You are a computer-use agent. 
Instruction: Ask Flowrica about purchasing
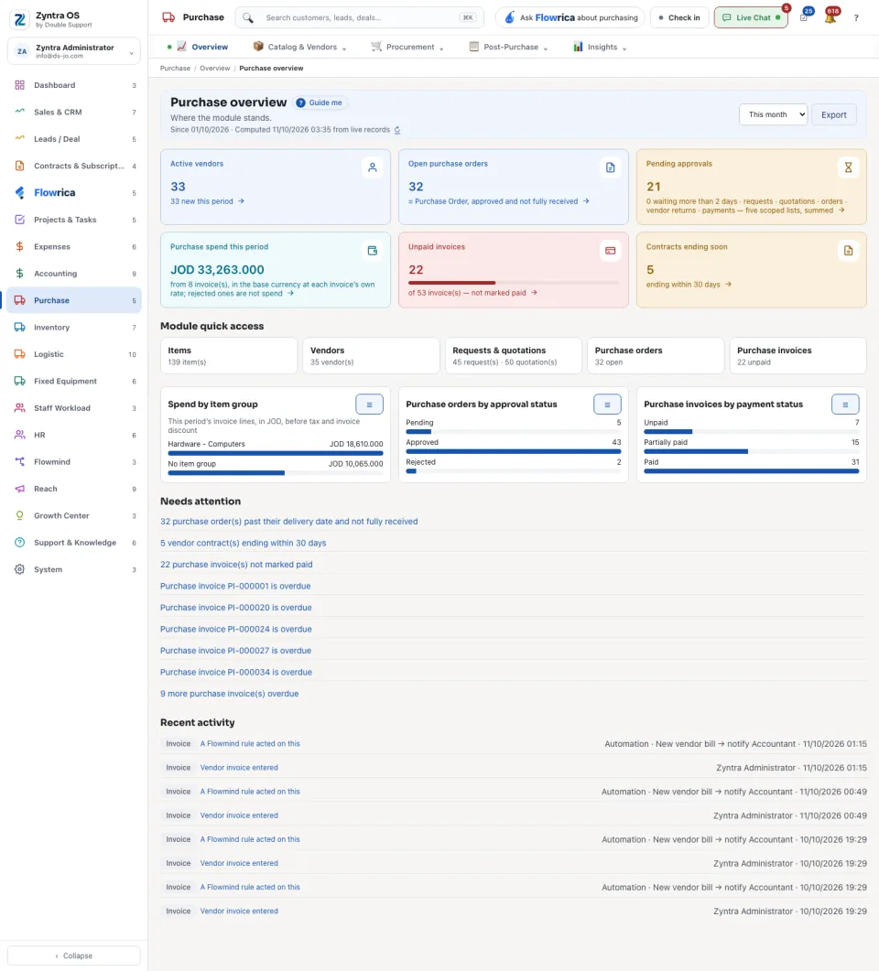570,17
